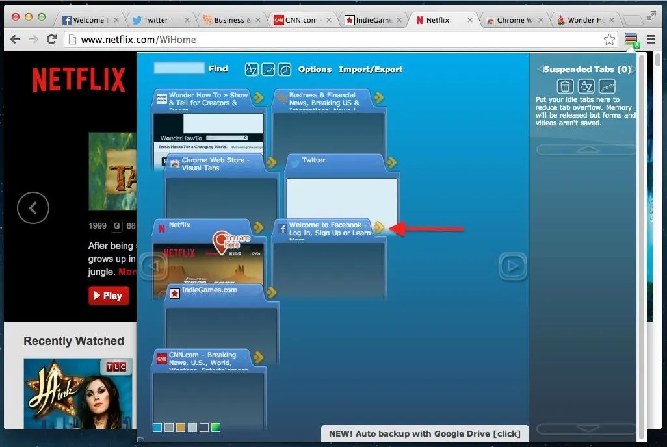Screen dimensions: 667x447
Task: Open the new tab button in the tab strip
Action: (633, 20)
